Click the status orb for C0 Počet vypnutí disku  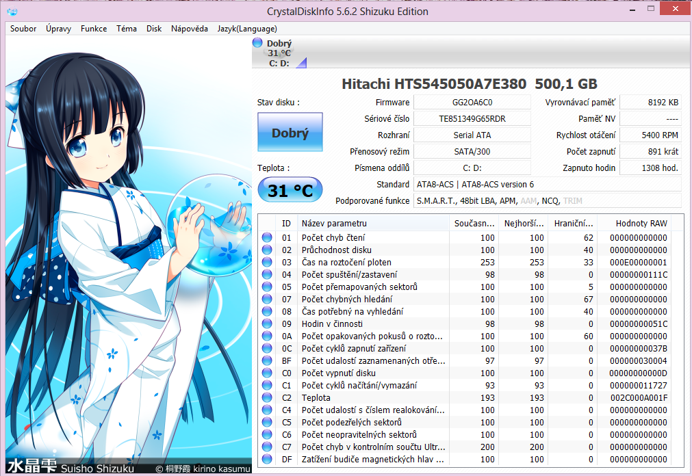click(x=267, y=373)
